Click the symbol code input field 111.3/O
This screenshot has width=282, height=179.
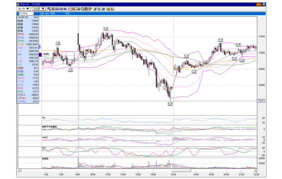click(26, 13)
